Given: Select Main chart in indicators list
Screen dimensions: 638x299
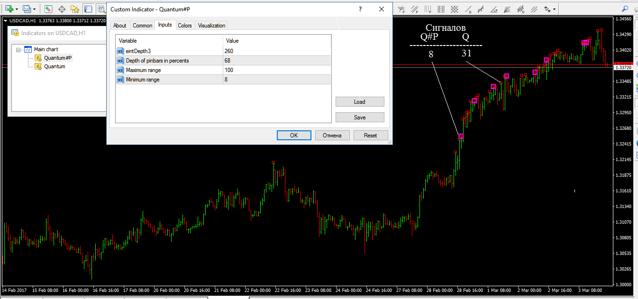Looking at the screenshot, I should pos(46,49).
